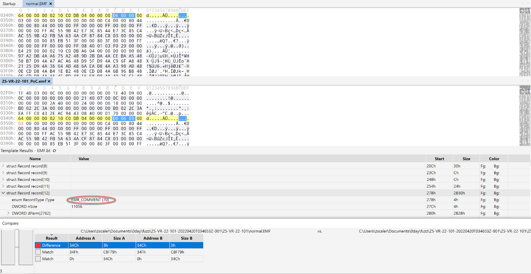Switch to the Startup tab
This screenshot has width=531, height=274.
[x=9, y=4]
